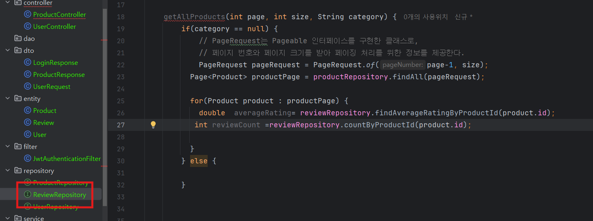Open UserRepository in the project tree

(x=56, y=207)
